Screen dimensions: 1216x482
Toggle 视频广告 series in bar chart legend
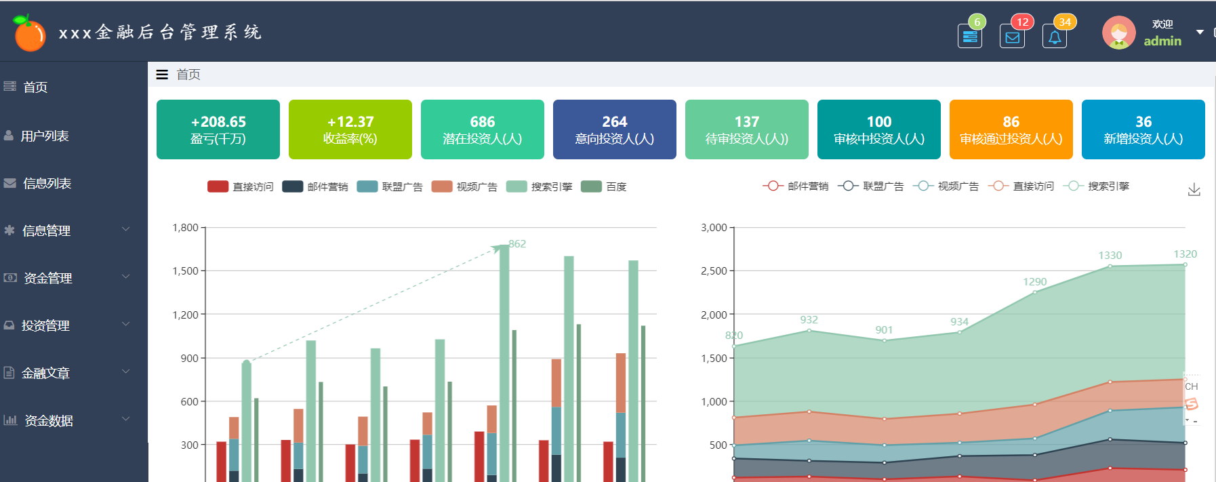[x=464, y=186]
